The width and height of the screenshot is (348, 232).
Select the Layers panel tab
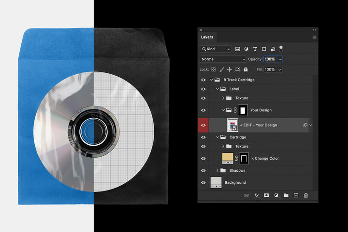click(207, 37)
